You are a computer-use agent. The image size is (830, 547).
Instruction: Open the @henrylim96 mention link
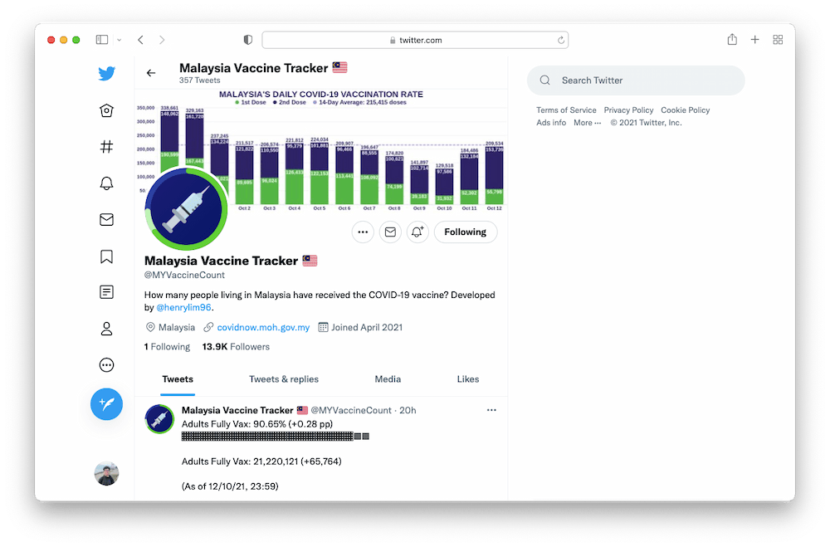point(183,307)
